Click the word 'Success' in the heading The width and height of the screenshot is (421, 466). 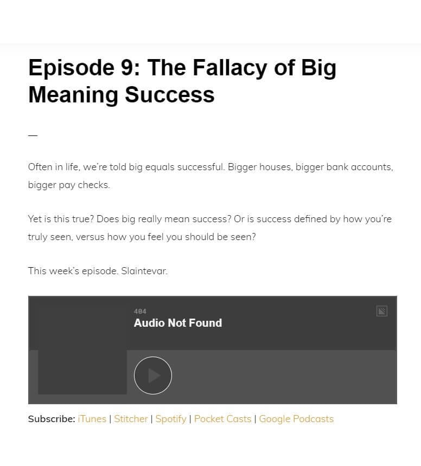tap(170, 94)
